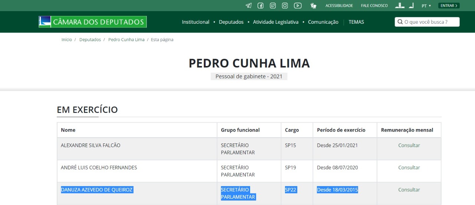475x205 pixels.
Task: Click the search magnifier icon
Action: coord(400,22)
